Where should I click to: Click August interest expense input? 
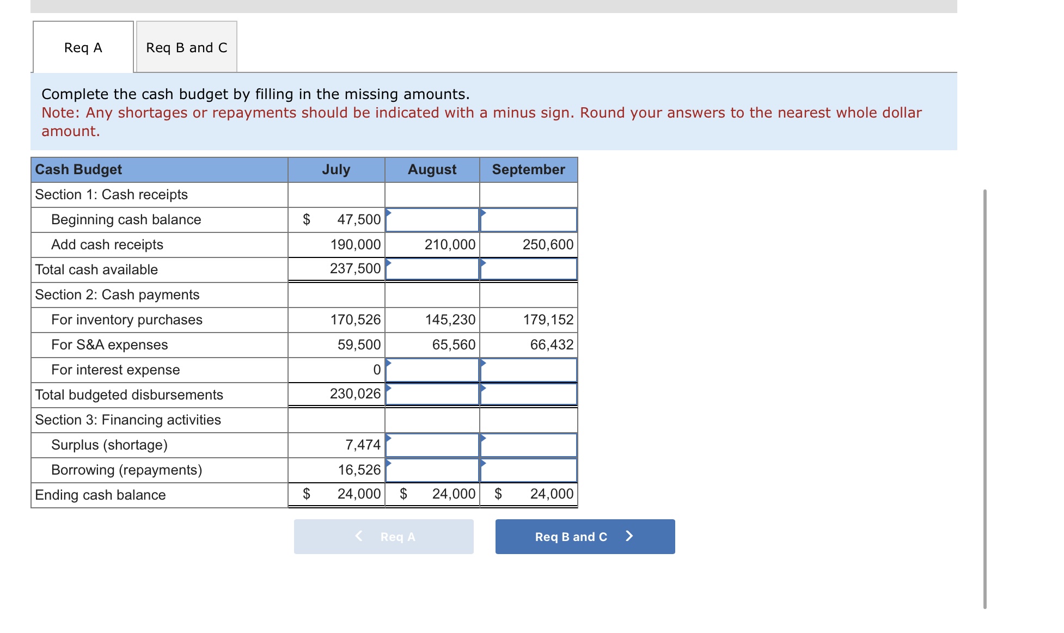[x=432, y=370]
